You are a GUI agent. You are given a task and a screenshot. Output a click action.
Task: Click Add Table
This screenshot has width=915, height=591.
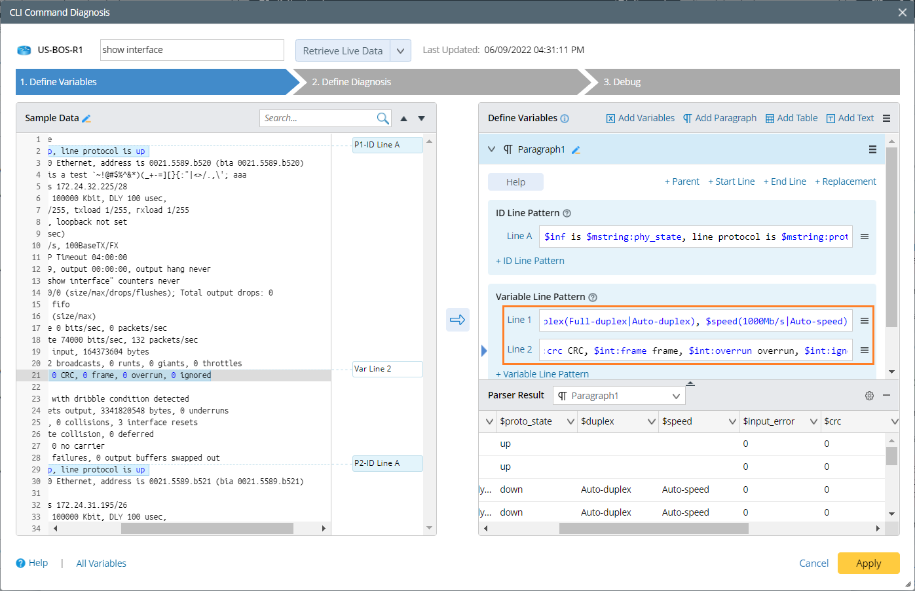tap(791, 118)
